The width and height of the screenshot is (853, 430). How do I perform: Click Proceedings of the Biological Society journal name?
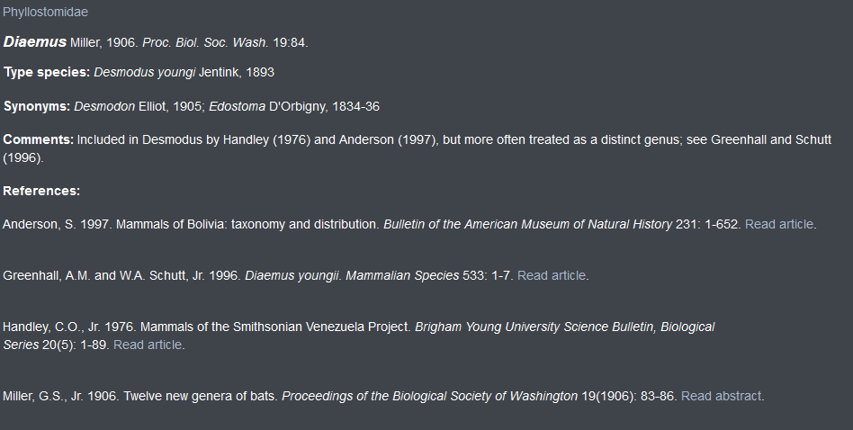[430, 397]
